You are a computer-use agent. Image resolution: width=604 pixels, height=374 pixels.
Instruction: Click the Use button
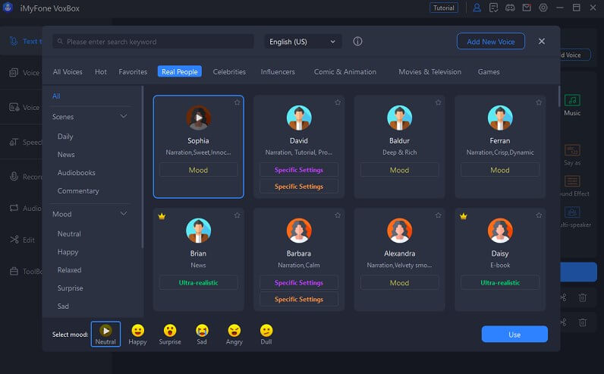(514, 335)
